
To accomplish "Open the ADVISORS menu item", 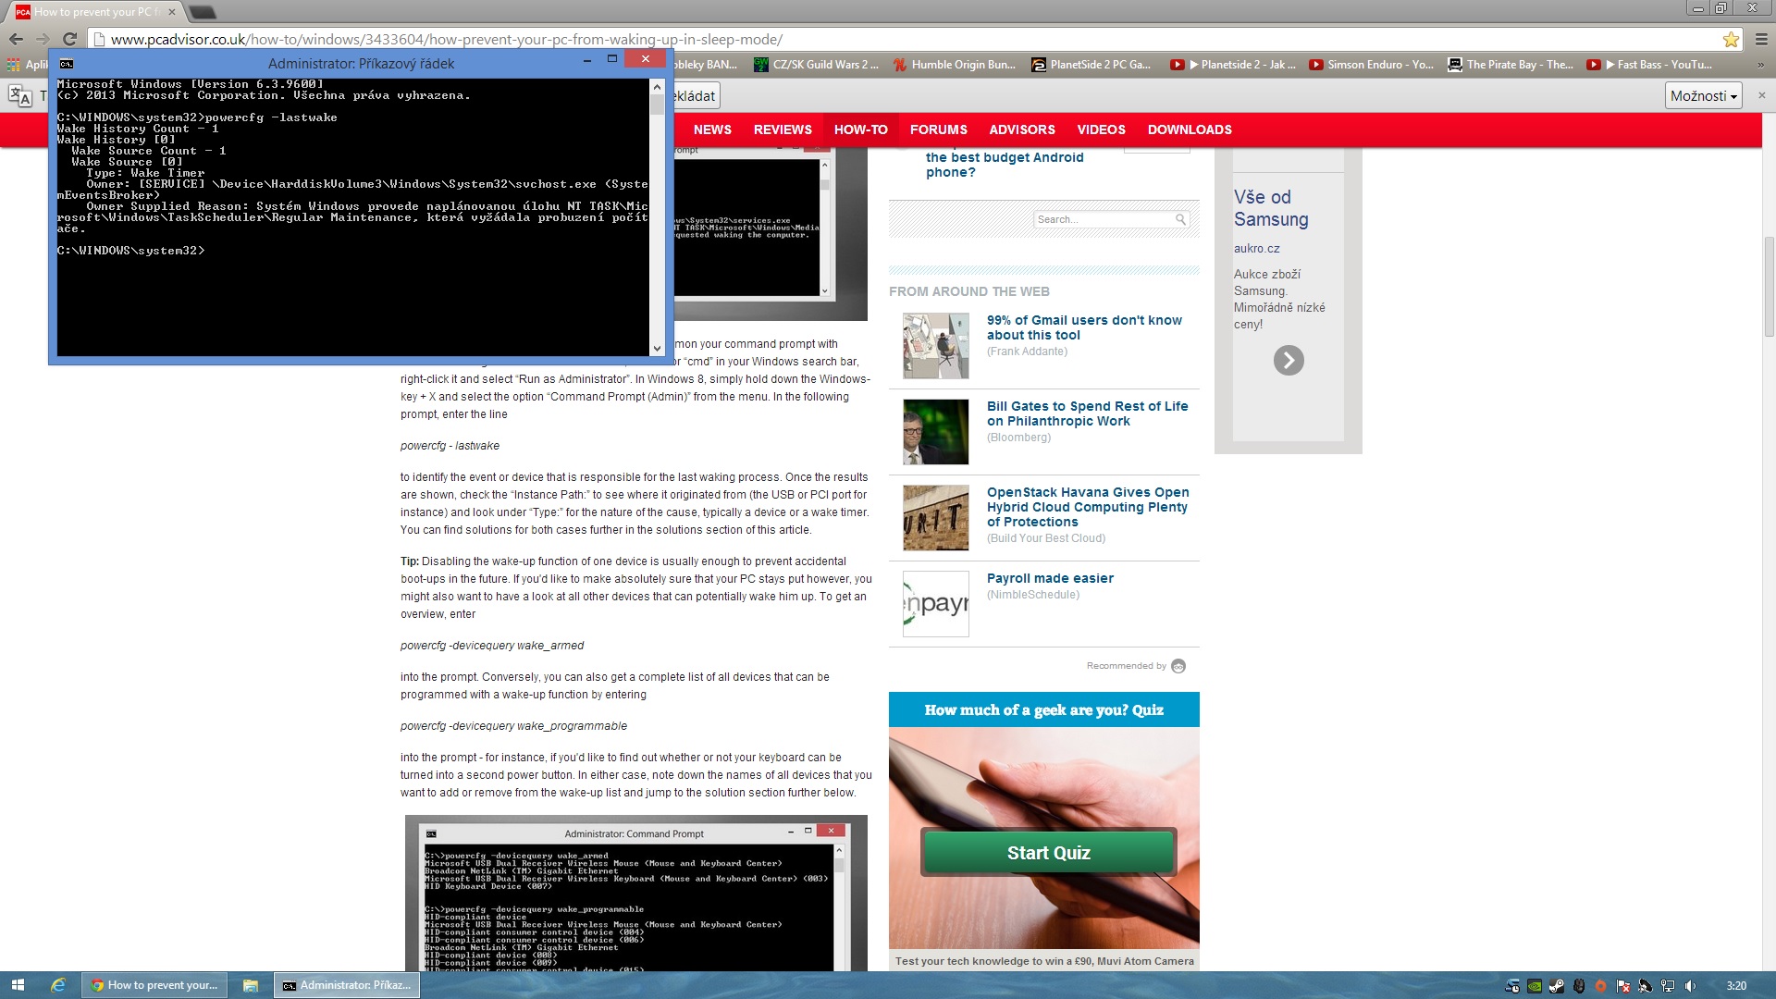I will pos(1021,129).
